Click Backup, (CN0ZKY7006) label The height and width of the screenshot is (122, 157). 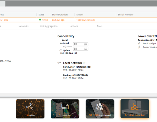pyautogui.click(x=75, y=75)
